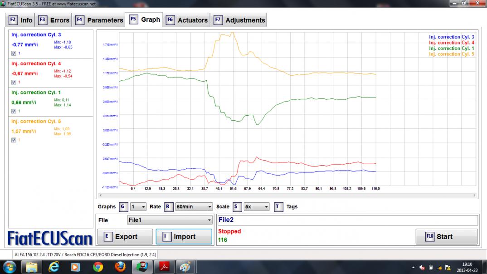Click the graph's horizontal scrollbar track
The width and height of the screenshot is (487, 274).
point(287,195)
